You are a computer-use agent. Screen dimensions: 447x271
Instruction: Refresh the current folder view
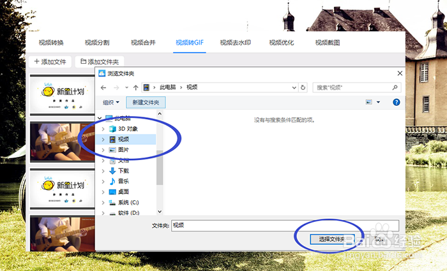(303, 87)
